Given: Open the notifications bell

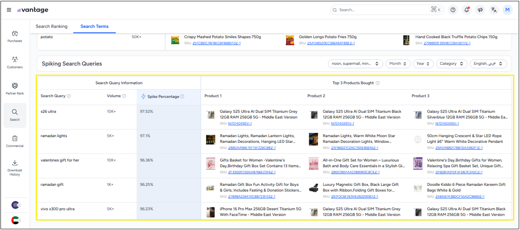Looking at the screenshot, I should pos(466,10).
